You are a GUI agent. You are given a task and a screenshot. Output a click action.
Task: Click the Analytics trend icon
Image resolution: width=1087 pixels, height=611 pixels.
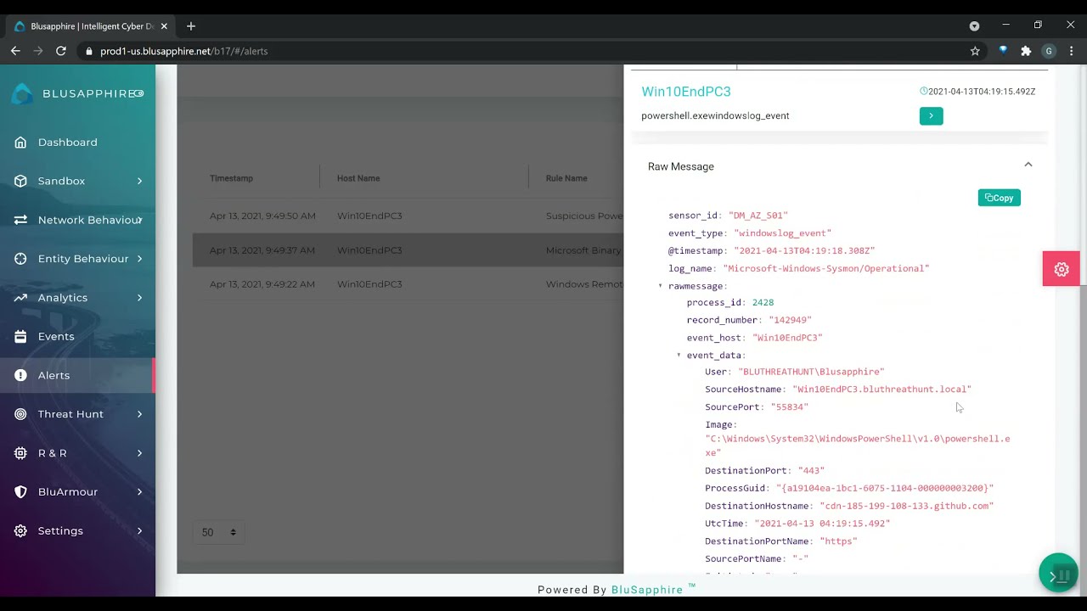[x=20, y=298]
